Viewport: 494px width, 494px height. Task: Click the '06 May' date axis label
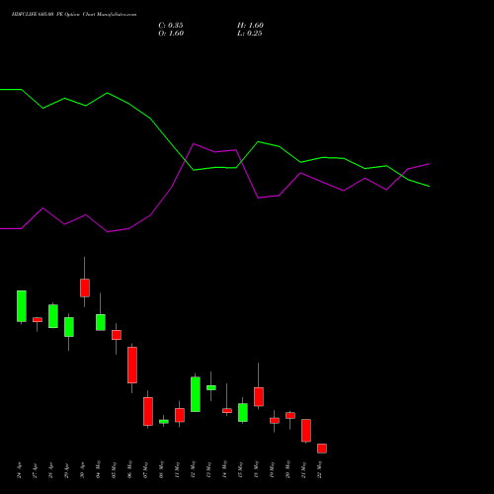point(130,469)
